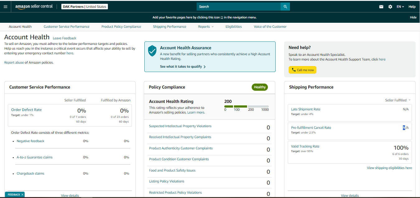Open Product Authenticity Customer Complaints
Screen dimensions: 420x198
181,148
